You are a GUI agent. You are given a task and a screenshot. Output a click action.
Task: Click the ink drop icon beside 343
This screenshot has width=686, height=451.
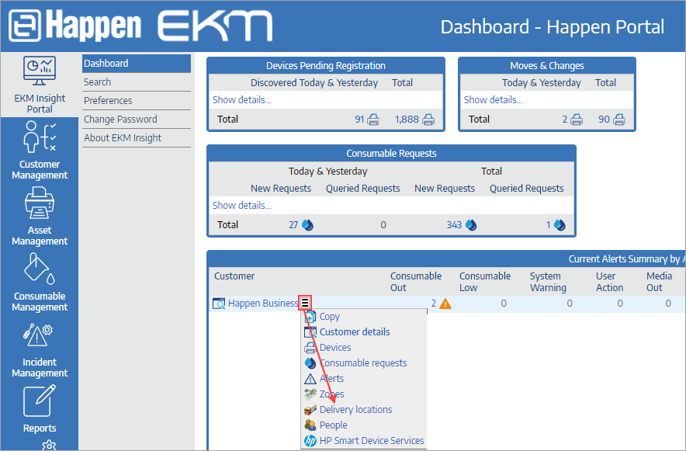471,225
